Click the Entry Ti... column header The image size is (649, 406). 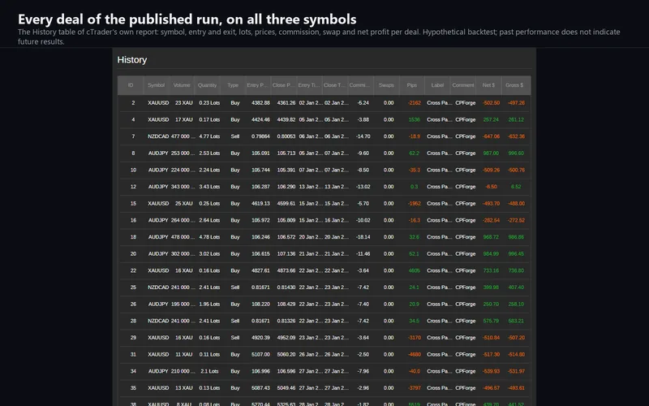[309, 85]
